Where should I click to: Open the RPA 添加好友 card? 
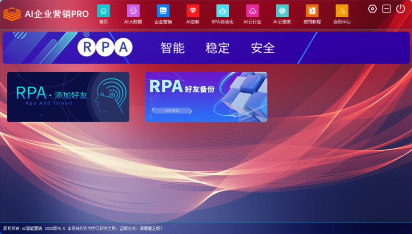68,97
